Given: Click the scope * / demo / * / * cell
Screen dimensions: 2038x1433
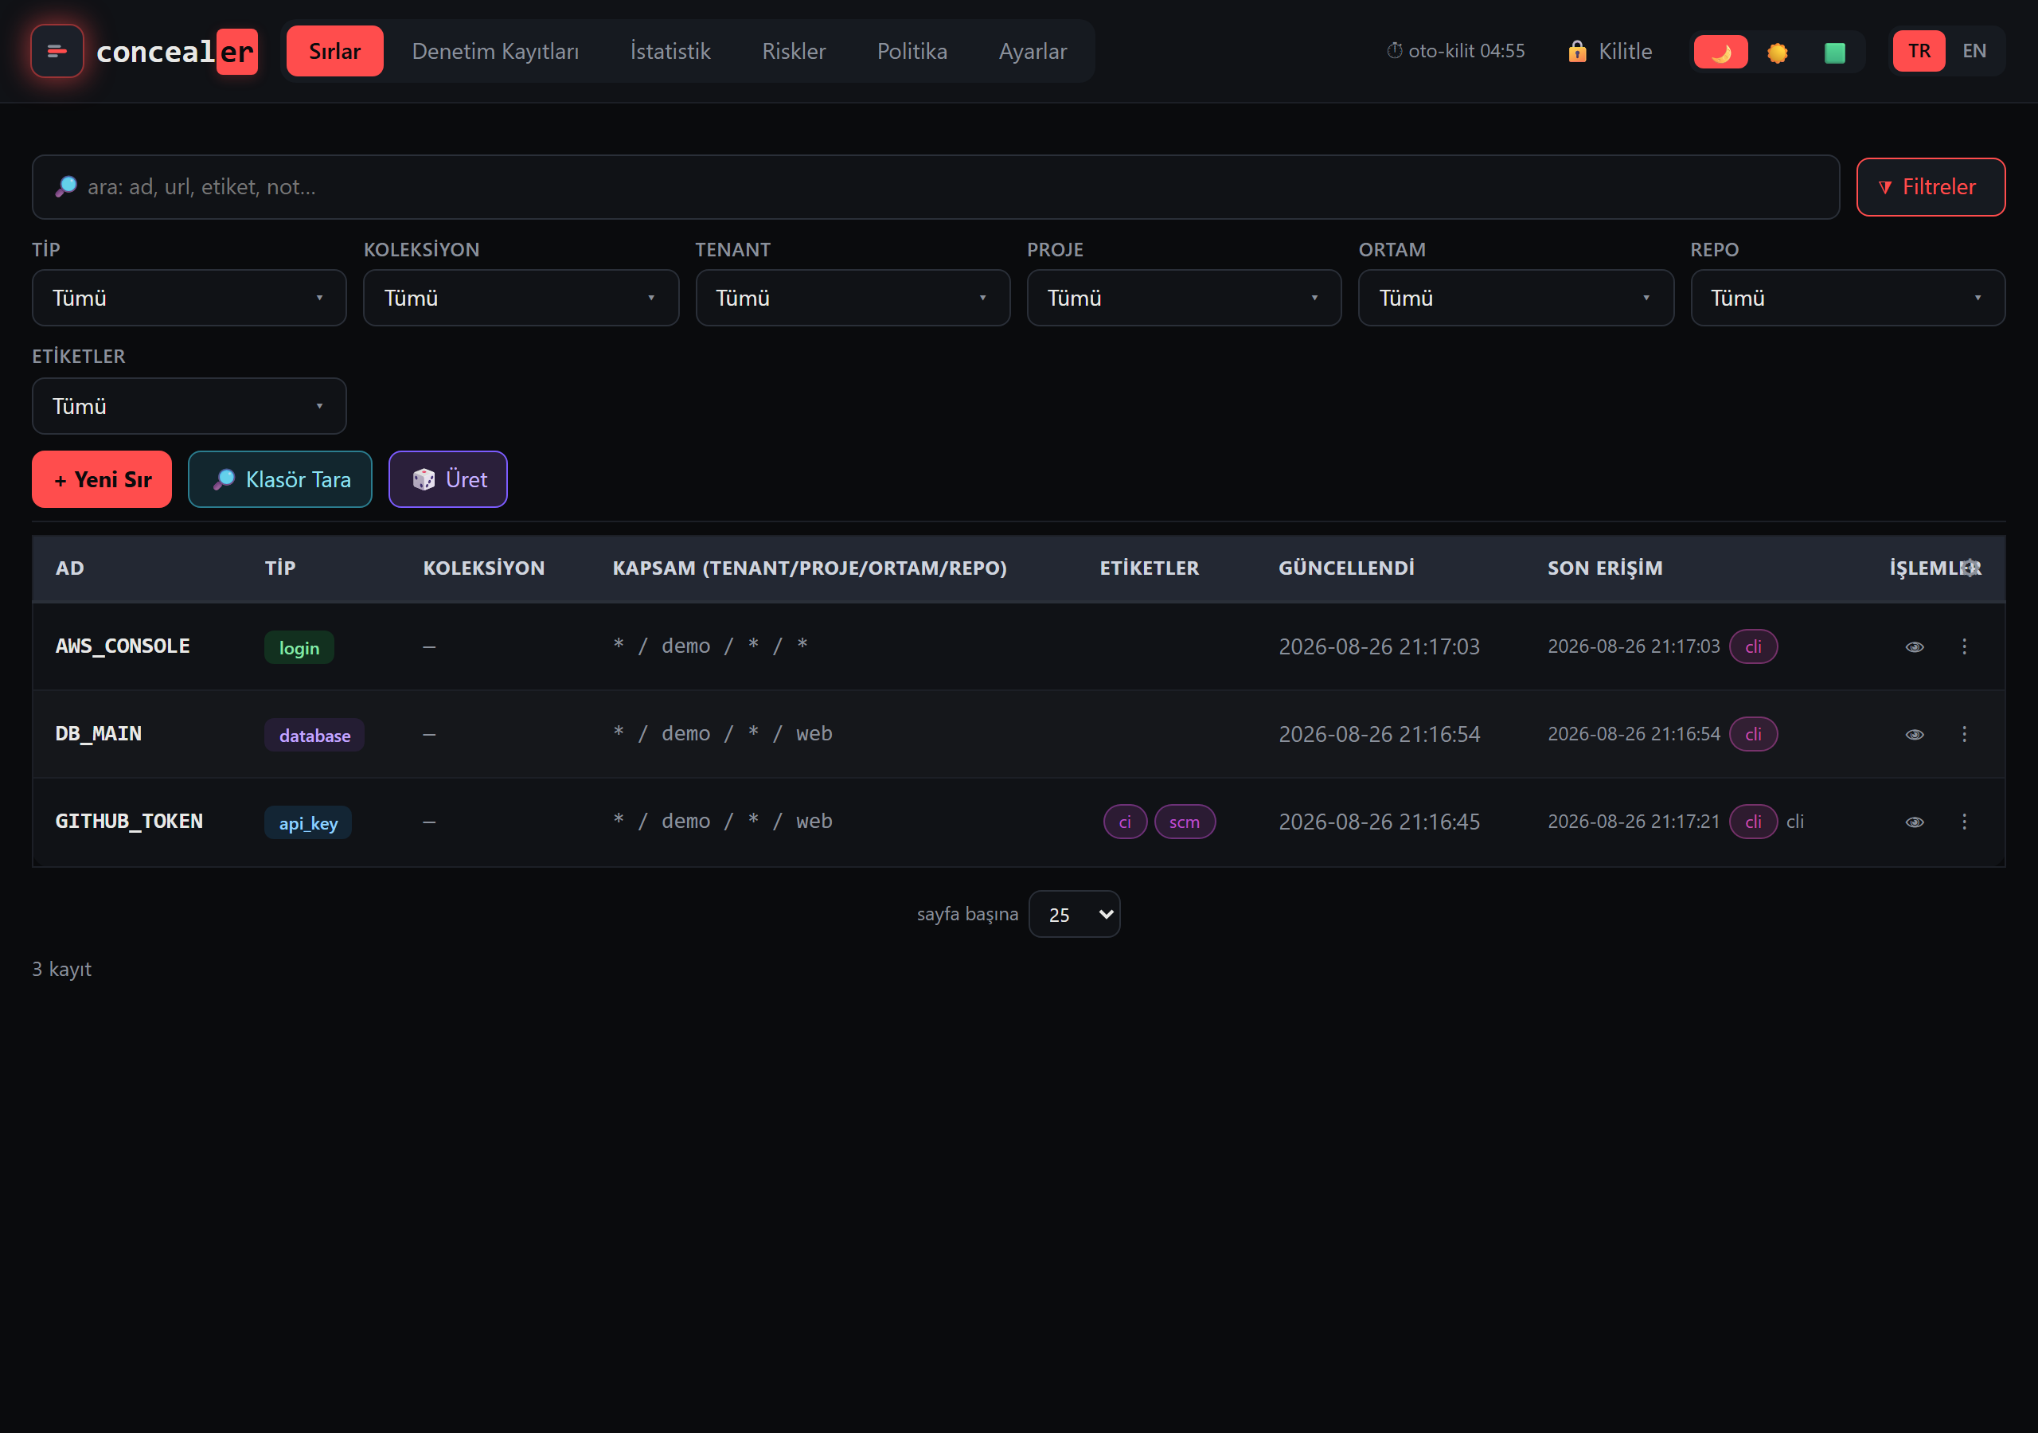Looking at the screenshot, I should tap(710, 646).
